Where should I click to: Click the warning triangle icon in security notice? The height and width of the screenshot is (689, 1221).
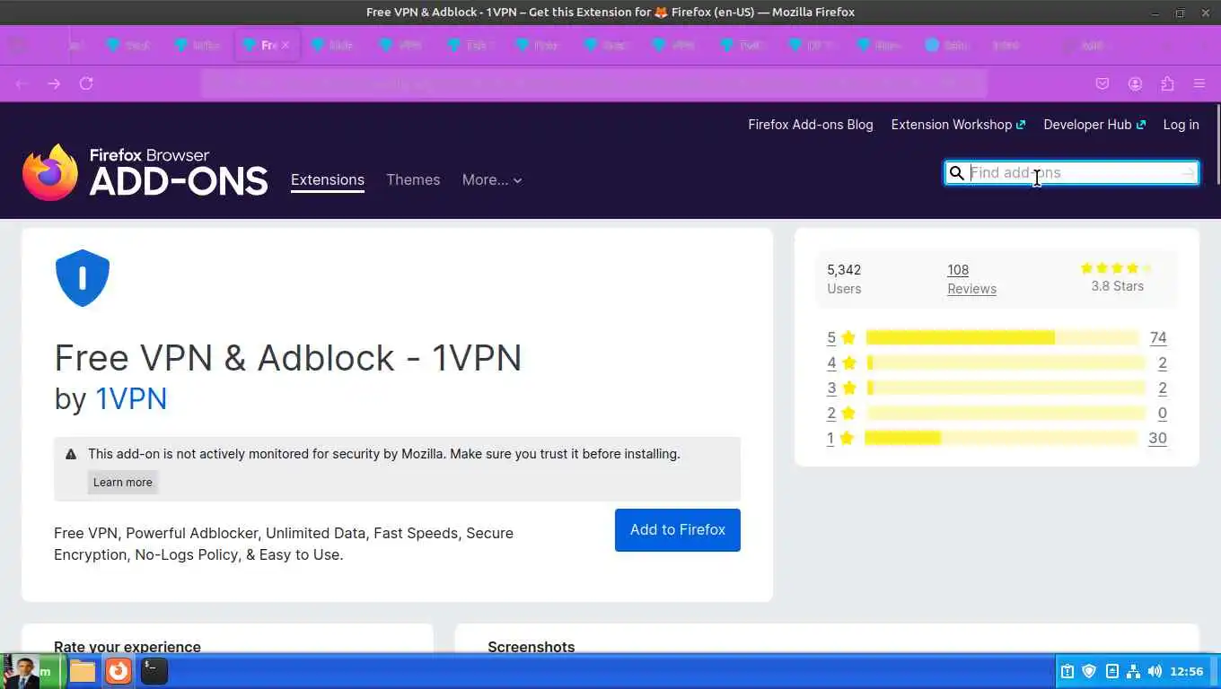click(71, 454)
